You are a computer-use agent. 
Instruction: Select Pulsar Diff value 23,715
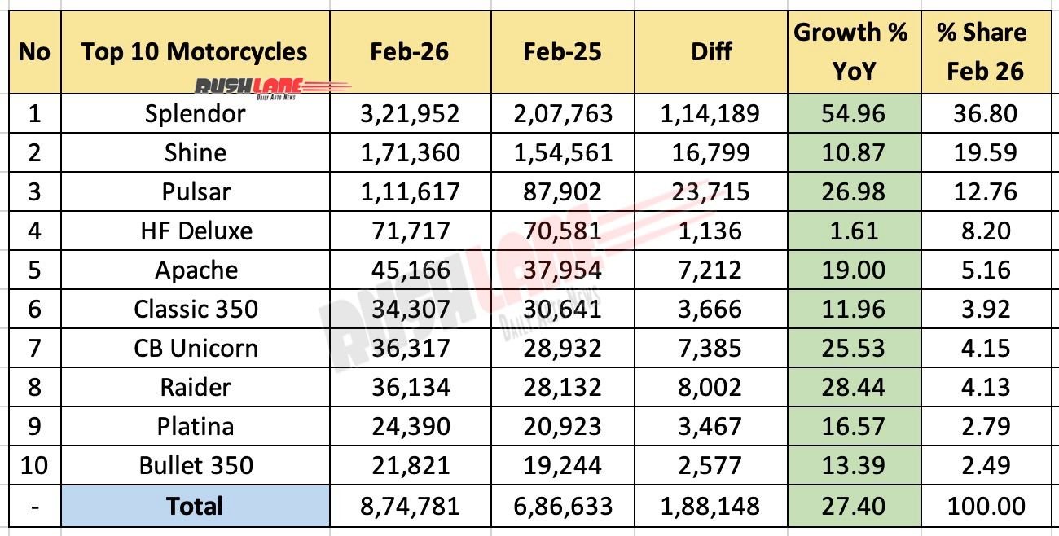[711, 191]
